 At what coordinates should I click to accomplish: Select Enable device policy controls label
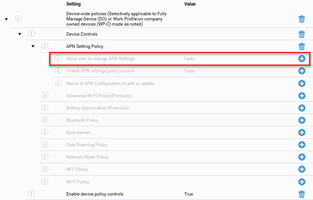(95, 194)
